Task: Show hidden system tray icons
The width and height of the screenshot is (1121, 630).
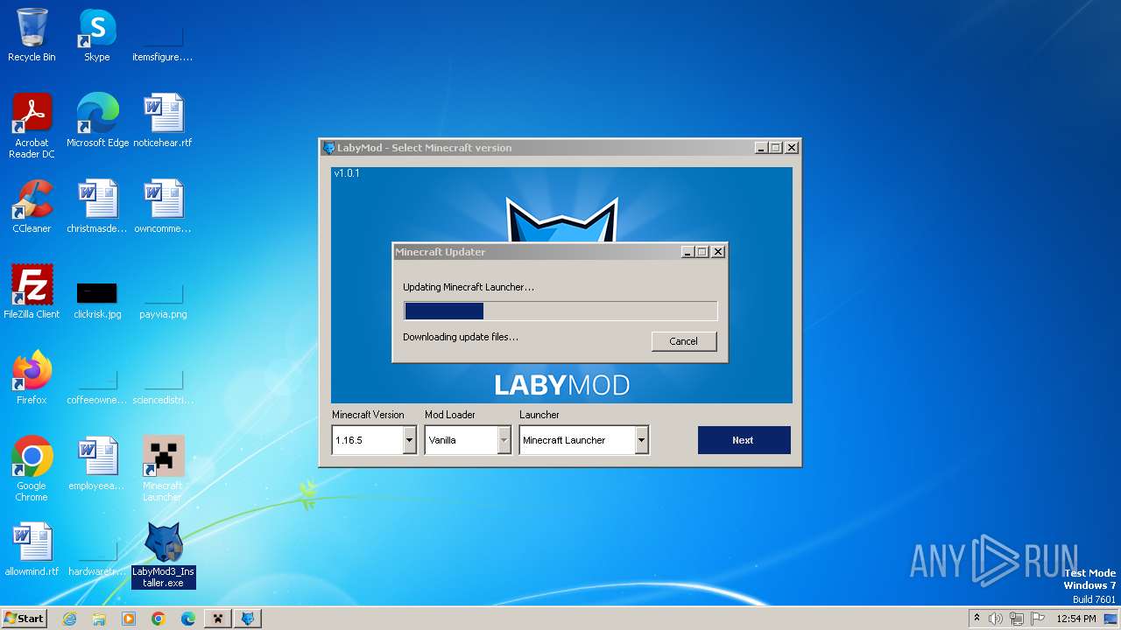Action: pyautogui.click(x=976, y=619)
